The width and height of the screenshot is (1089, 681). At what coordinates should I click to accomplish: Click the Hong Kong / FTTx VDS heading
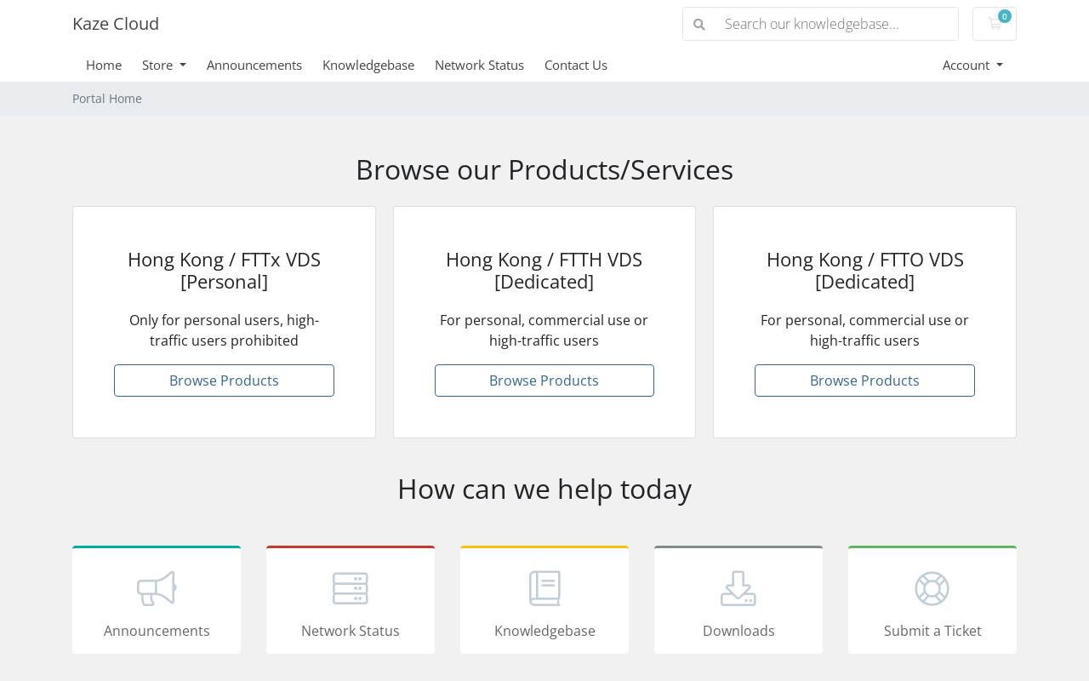coord(224,271)
